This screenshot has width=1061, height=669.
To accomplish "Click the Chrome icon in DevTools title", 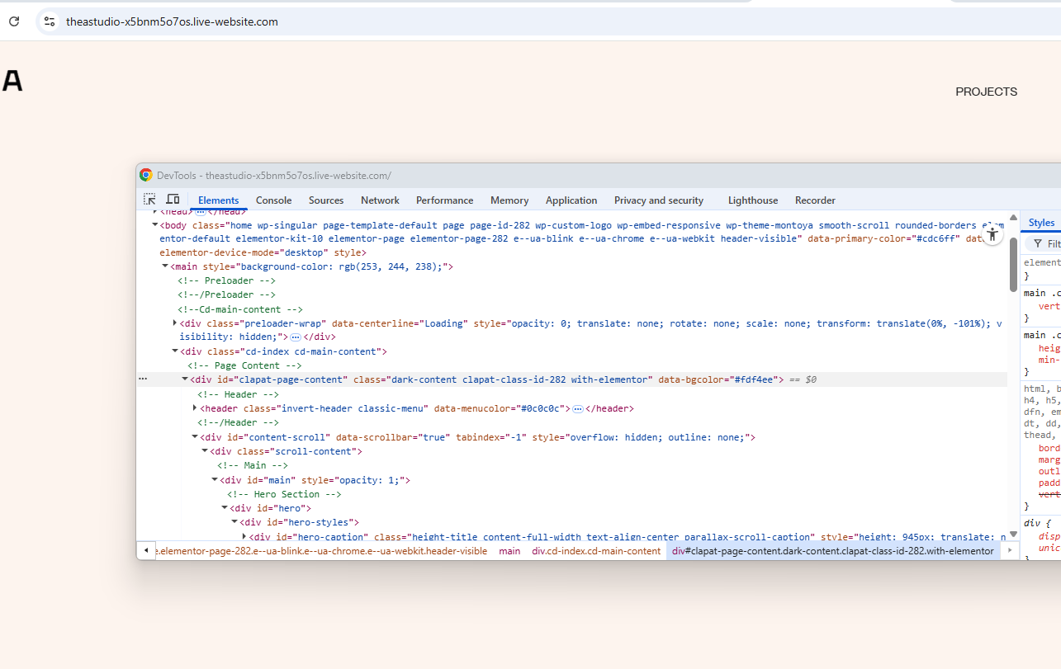I will click(146, 175).
